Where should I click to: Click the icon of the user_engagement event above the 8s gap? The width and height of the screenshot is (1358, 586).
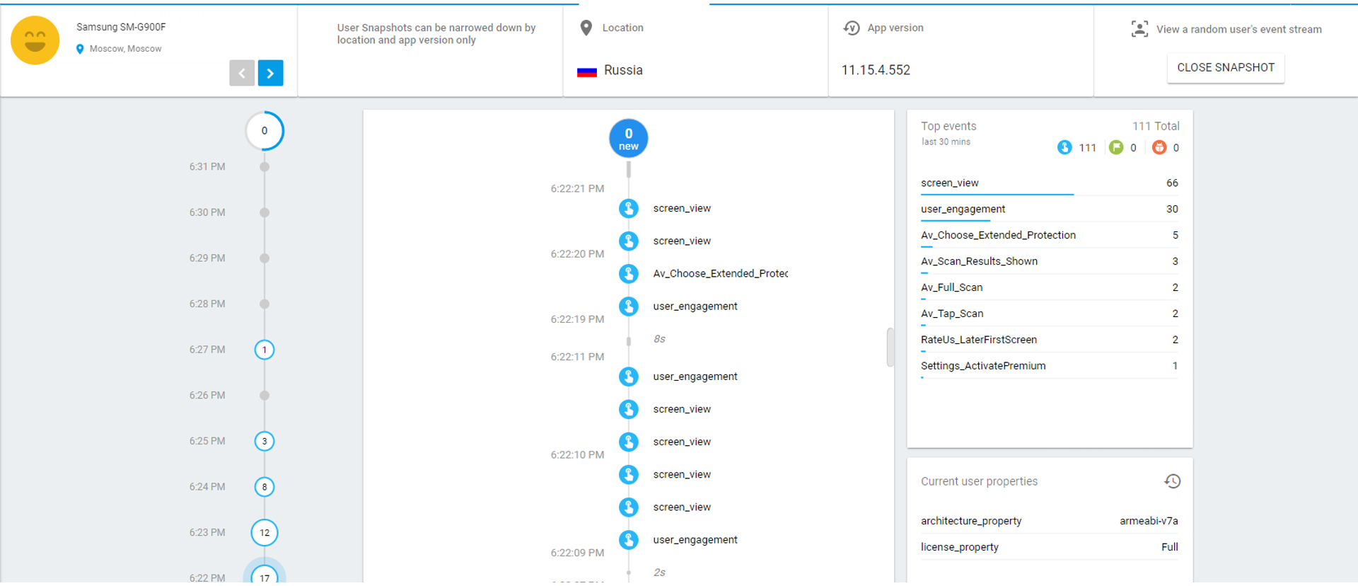(629, 306)
